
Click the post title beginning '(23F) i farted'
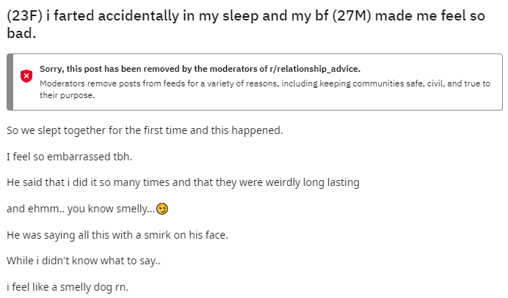[246, 24]
